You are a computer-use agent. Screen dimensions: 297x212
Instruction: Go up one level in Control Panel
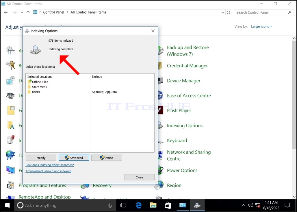tap(28, 12)
